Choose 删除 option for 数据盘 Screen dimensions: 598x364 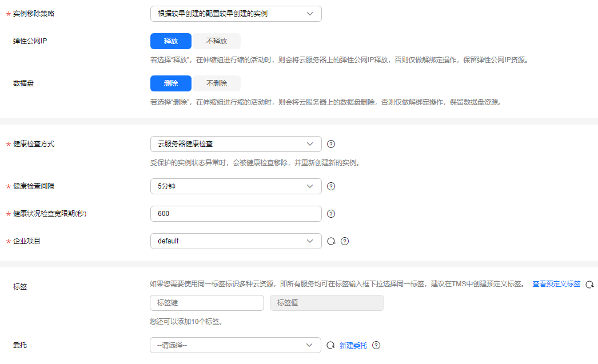point(170,83)
